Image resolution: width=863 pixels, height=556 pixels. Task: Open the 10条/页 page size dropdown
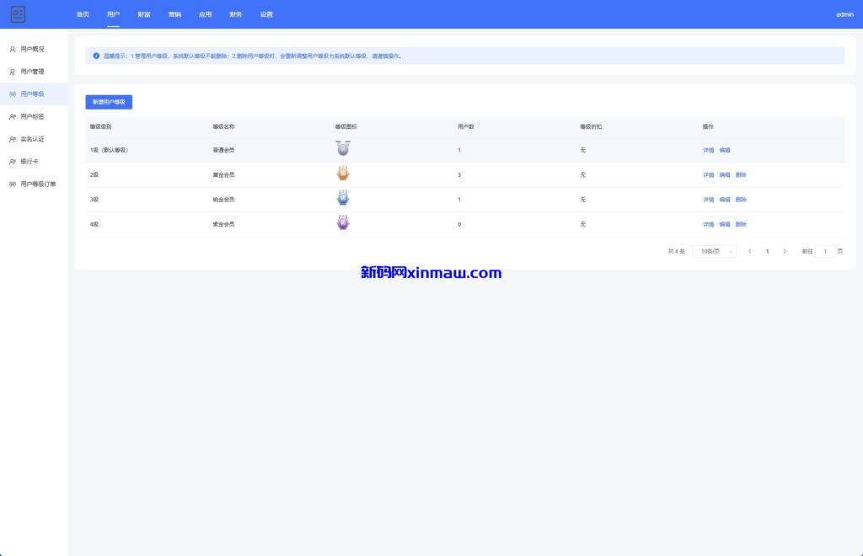coord(714,251)
